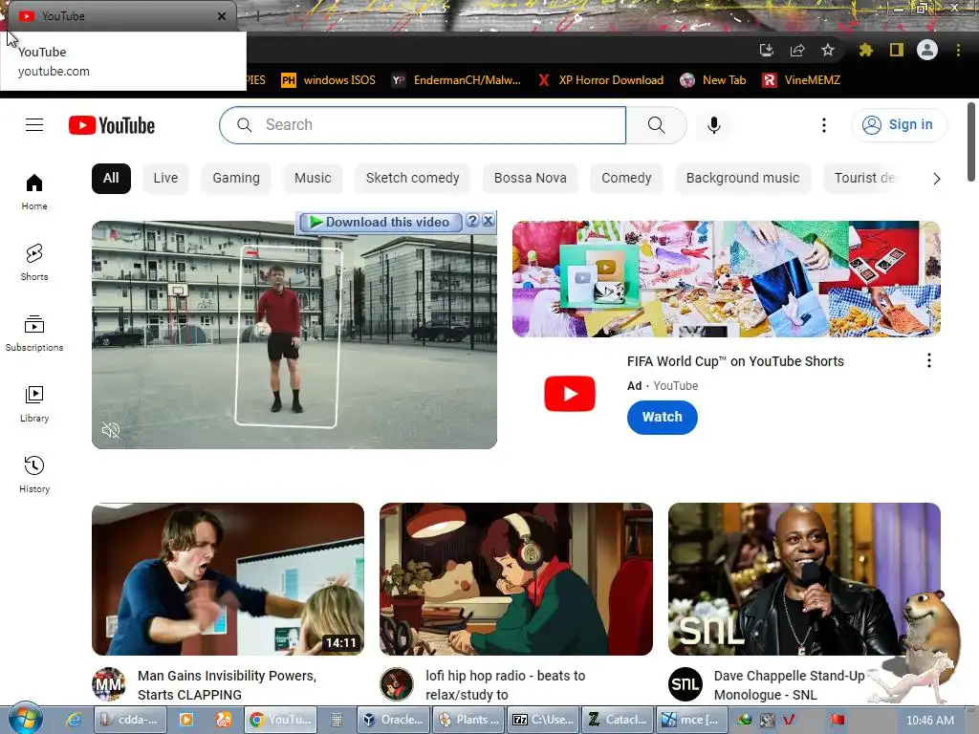The image size is (979, 734).
Task: Open Man Gains Invisibility Powers thumbnail
Action: pos(228,579)
